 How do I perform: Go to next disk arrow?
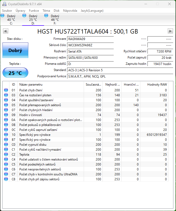tap(170, 31)
